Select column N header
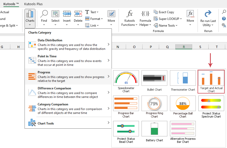The width and height of the screenshot is (227, 148). coord(118,47)
